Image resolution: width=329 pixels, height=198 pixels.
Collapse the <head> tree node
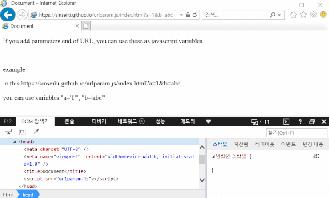pyautogui.click(x=15, y=142)
